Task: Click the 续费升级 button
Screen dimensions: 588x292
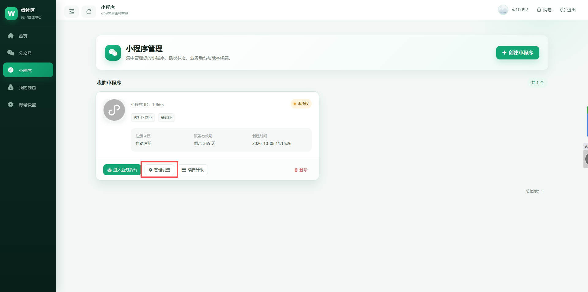Action: point(193,170)
